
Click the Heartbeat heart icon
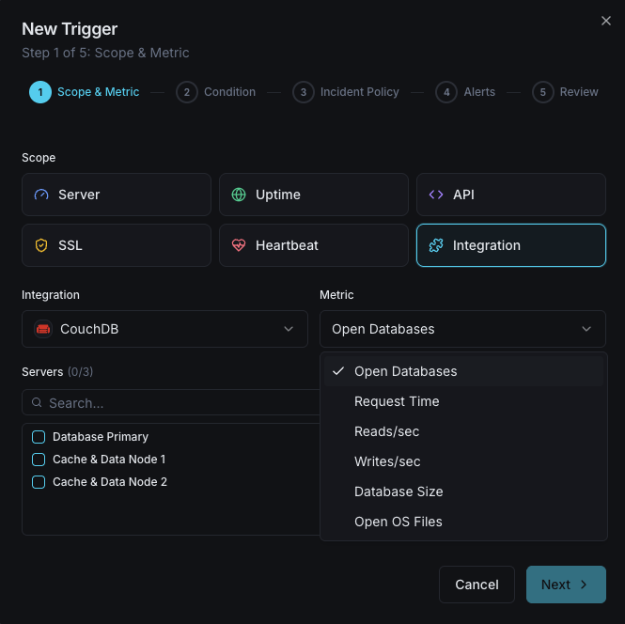coord(239,245)
